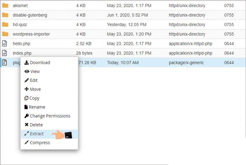Click the wordpress-importer folder icon

tap(5, 34)
